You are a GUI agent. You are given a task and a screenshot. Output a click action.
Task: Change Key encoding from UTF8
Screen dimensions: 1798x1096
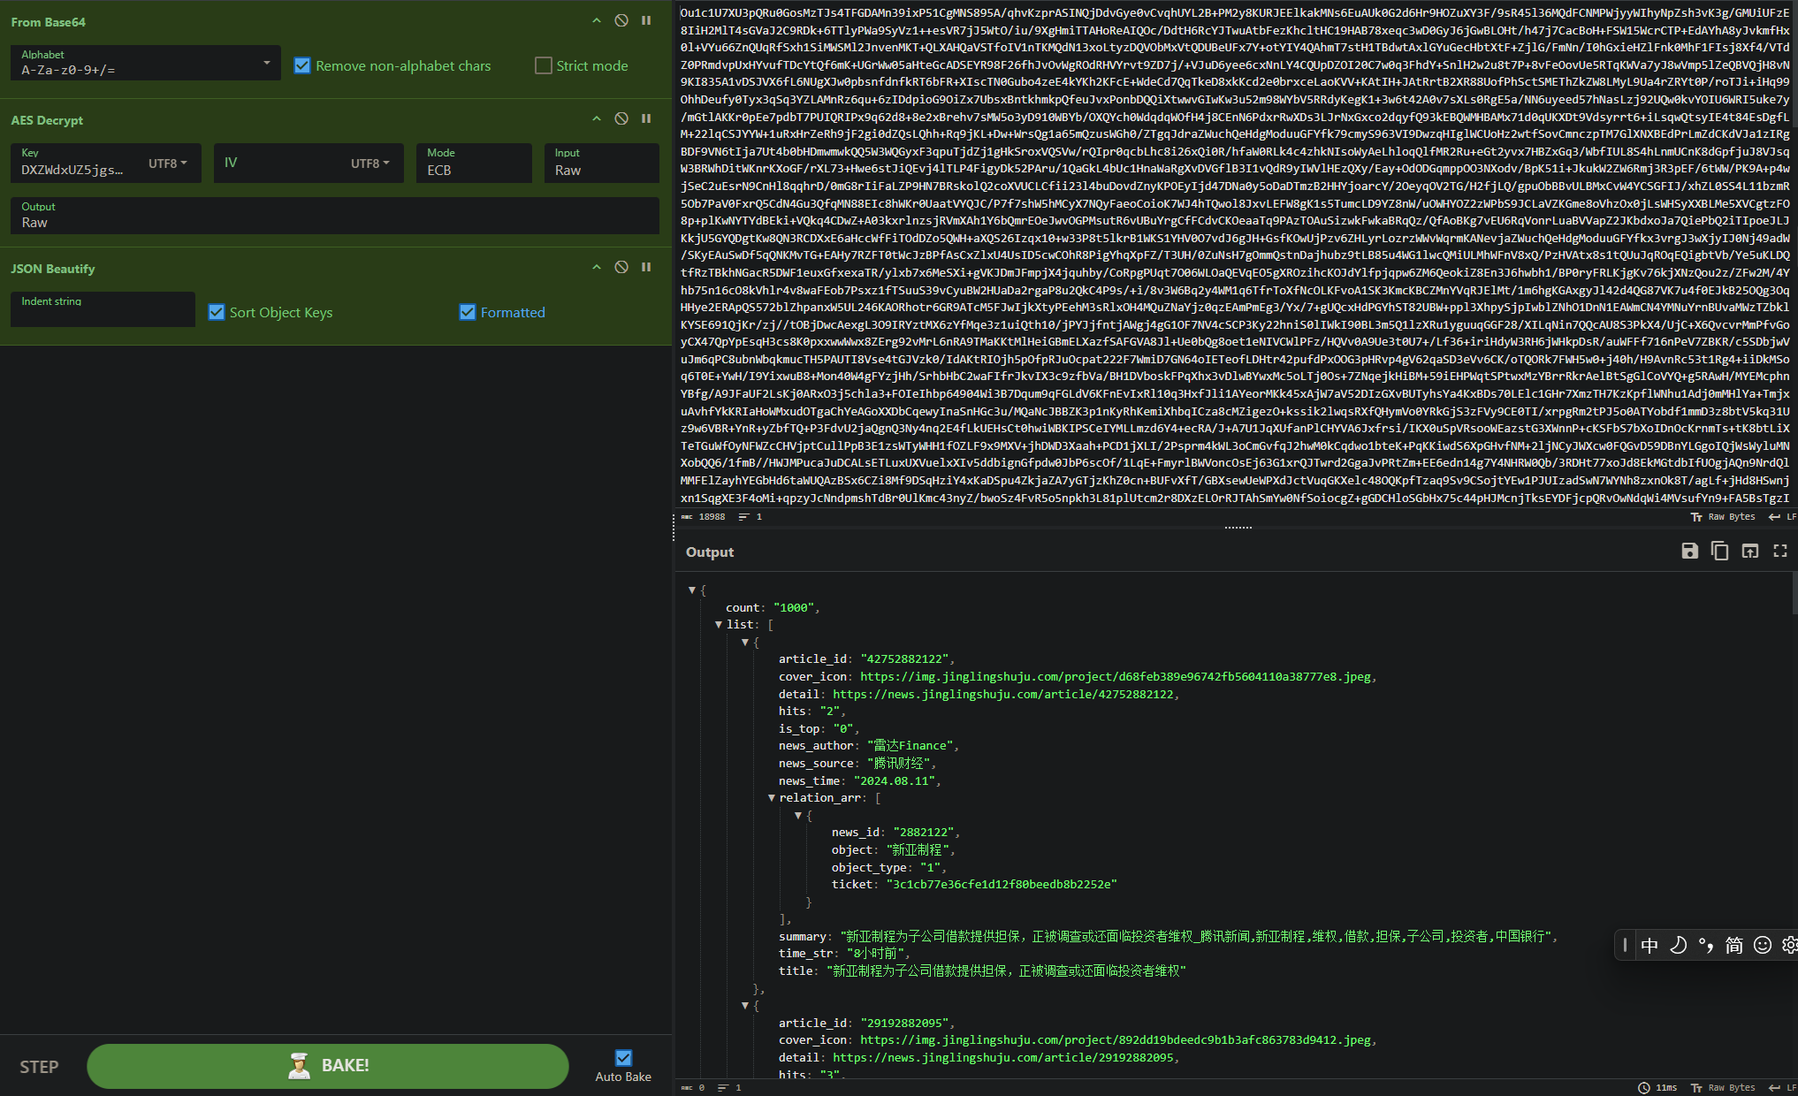(x=168, y=164)
